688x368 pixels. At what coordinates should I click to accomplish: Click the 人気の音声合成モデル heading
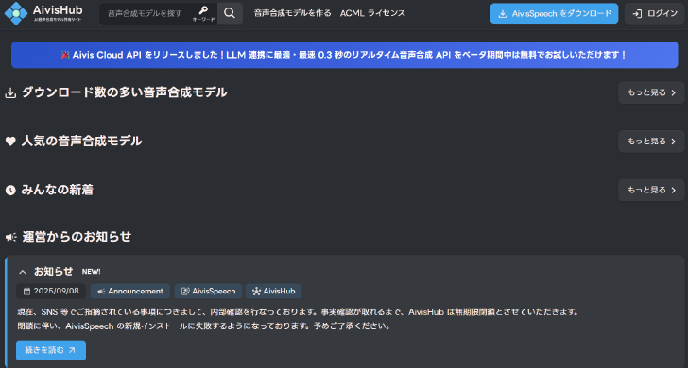click(x=81, y=142)
